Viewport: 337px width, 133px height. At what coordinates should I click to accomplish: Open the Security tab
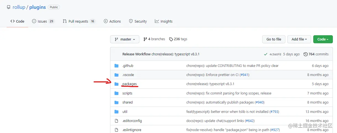[x=138, y=21]
